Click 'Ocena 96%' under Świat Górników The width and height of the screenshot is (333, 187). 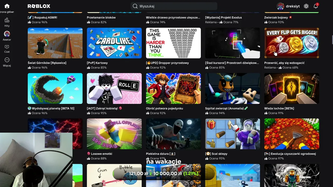pos(38,68)
